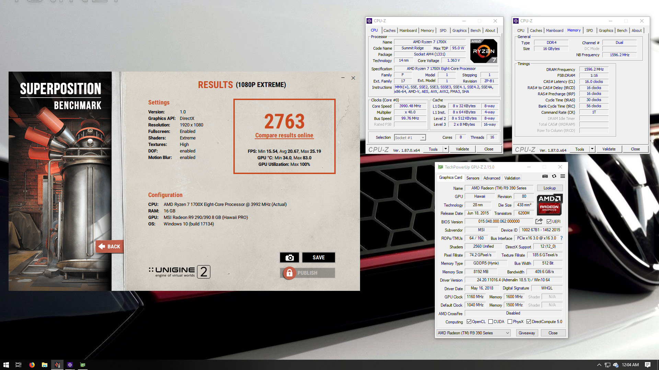This screenshot has height=370, width=659.
Task: Switch to Sensors tab in GPU-Z
Action: click(x=473, y=178)
